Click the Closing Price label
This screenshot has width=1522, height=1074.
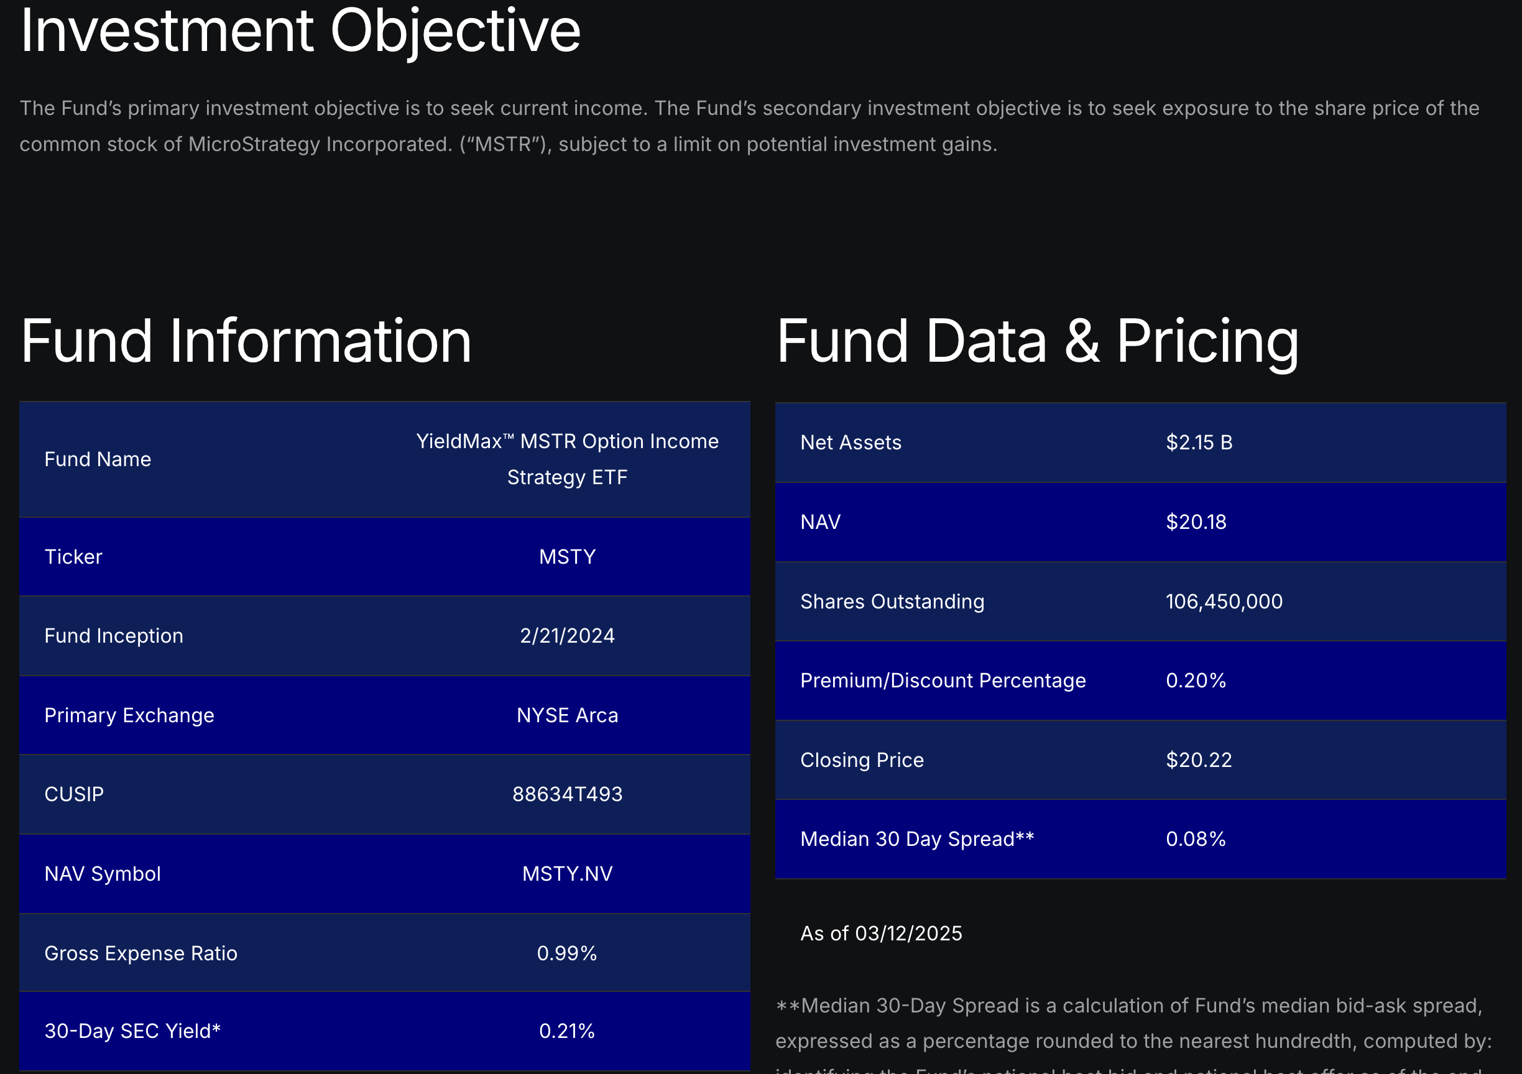(862, 760)
